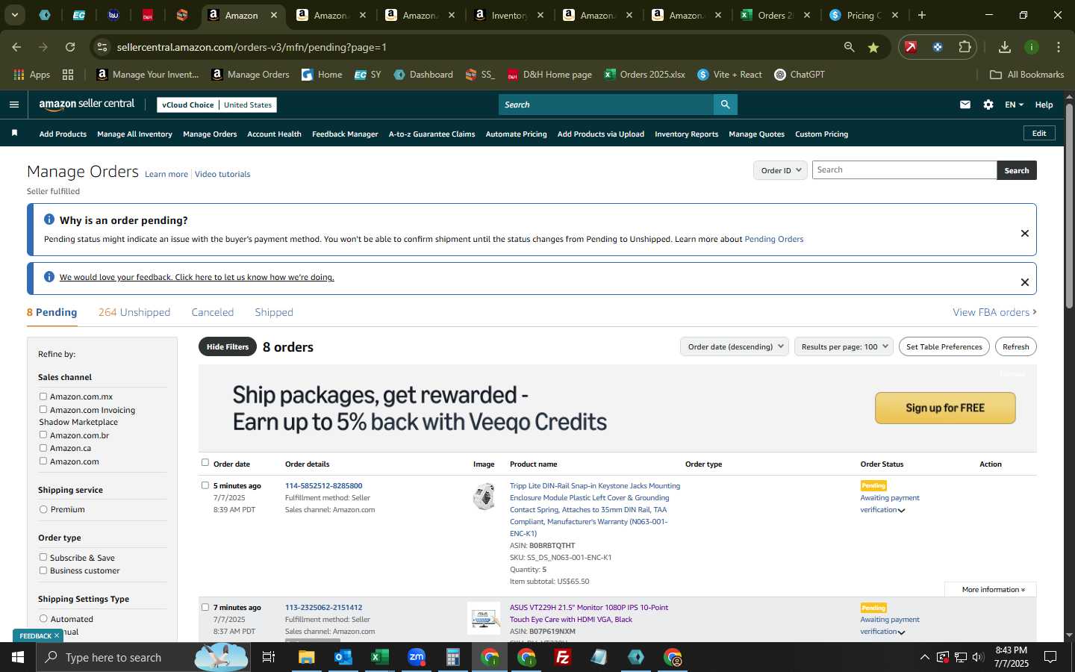Close the 'Why is an order pending' notice
The width and height of the screenshot is (1075, 672).
pos(1025,233)
